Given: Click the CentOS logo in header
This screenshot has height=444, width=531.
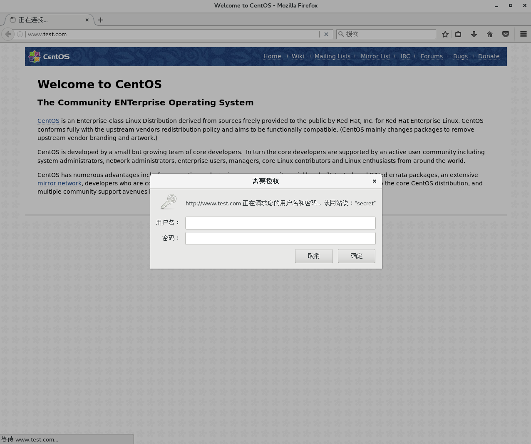Looking at the screenshot, I should pyautogui.click(x=49, y=57).
